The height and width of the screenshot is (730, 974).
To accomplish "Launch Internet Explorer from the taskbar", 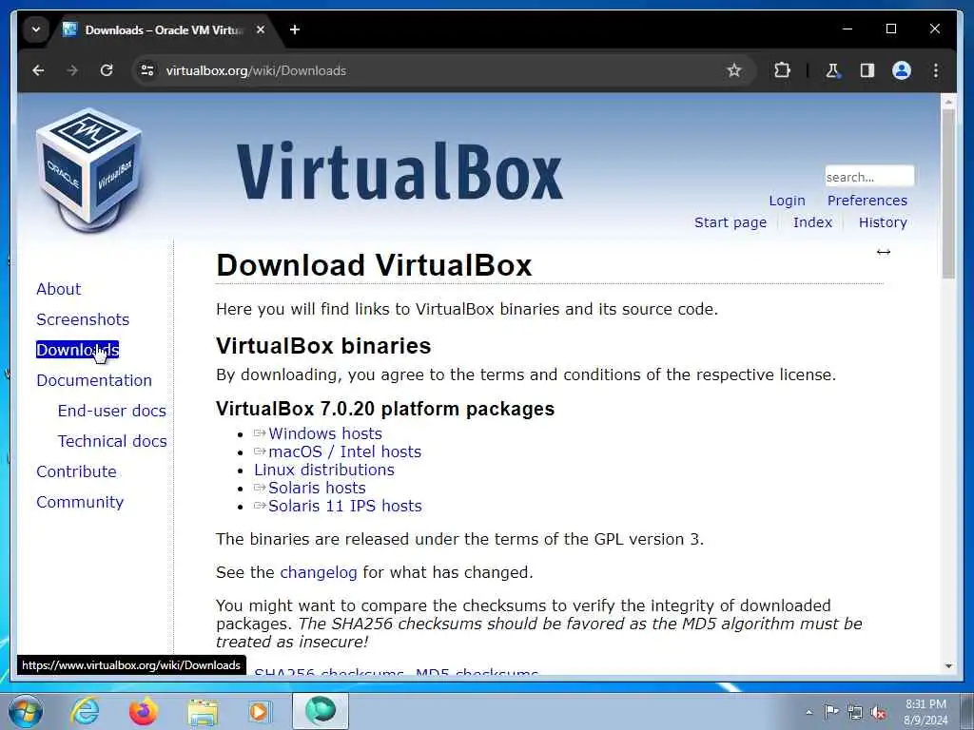I will [x=85, y=711].
